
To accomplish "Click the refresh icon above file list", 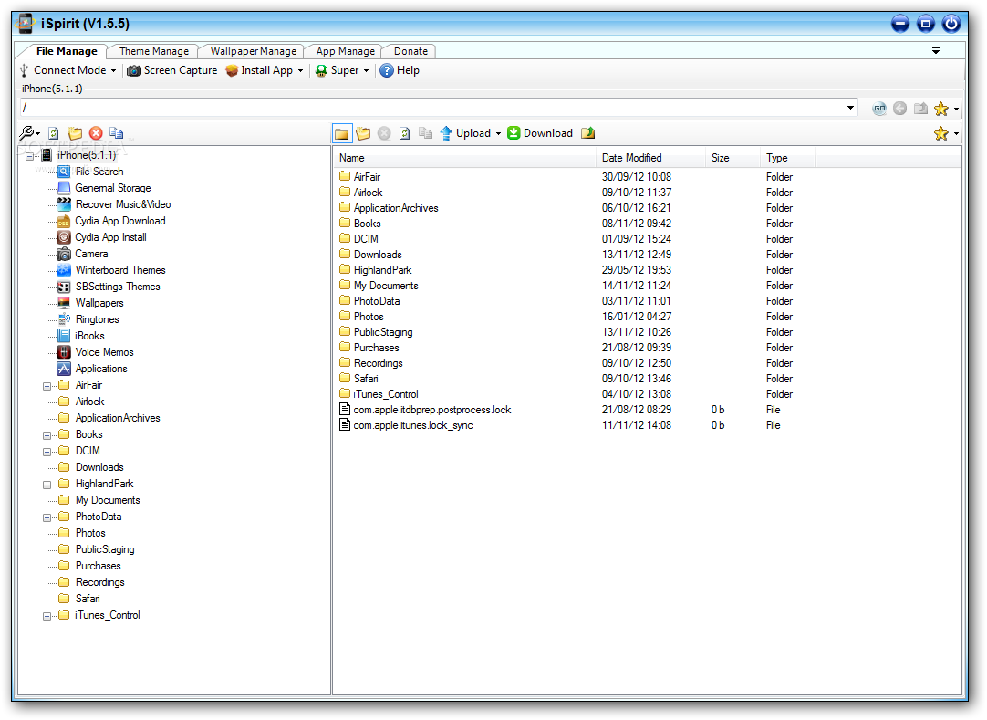I will coord(405,133).
